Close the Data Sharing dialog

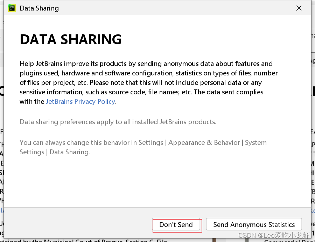coord(299,8)
